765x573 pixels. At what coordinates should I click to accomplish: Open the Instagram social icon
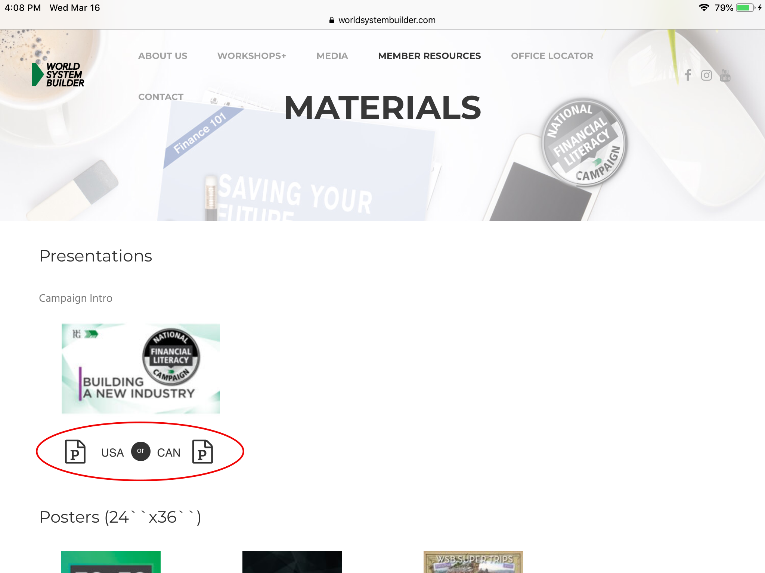pyautogui.click(x=706, y=75)
